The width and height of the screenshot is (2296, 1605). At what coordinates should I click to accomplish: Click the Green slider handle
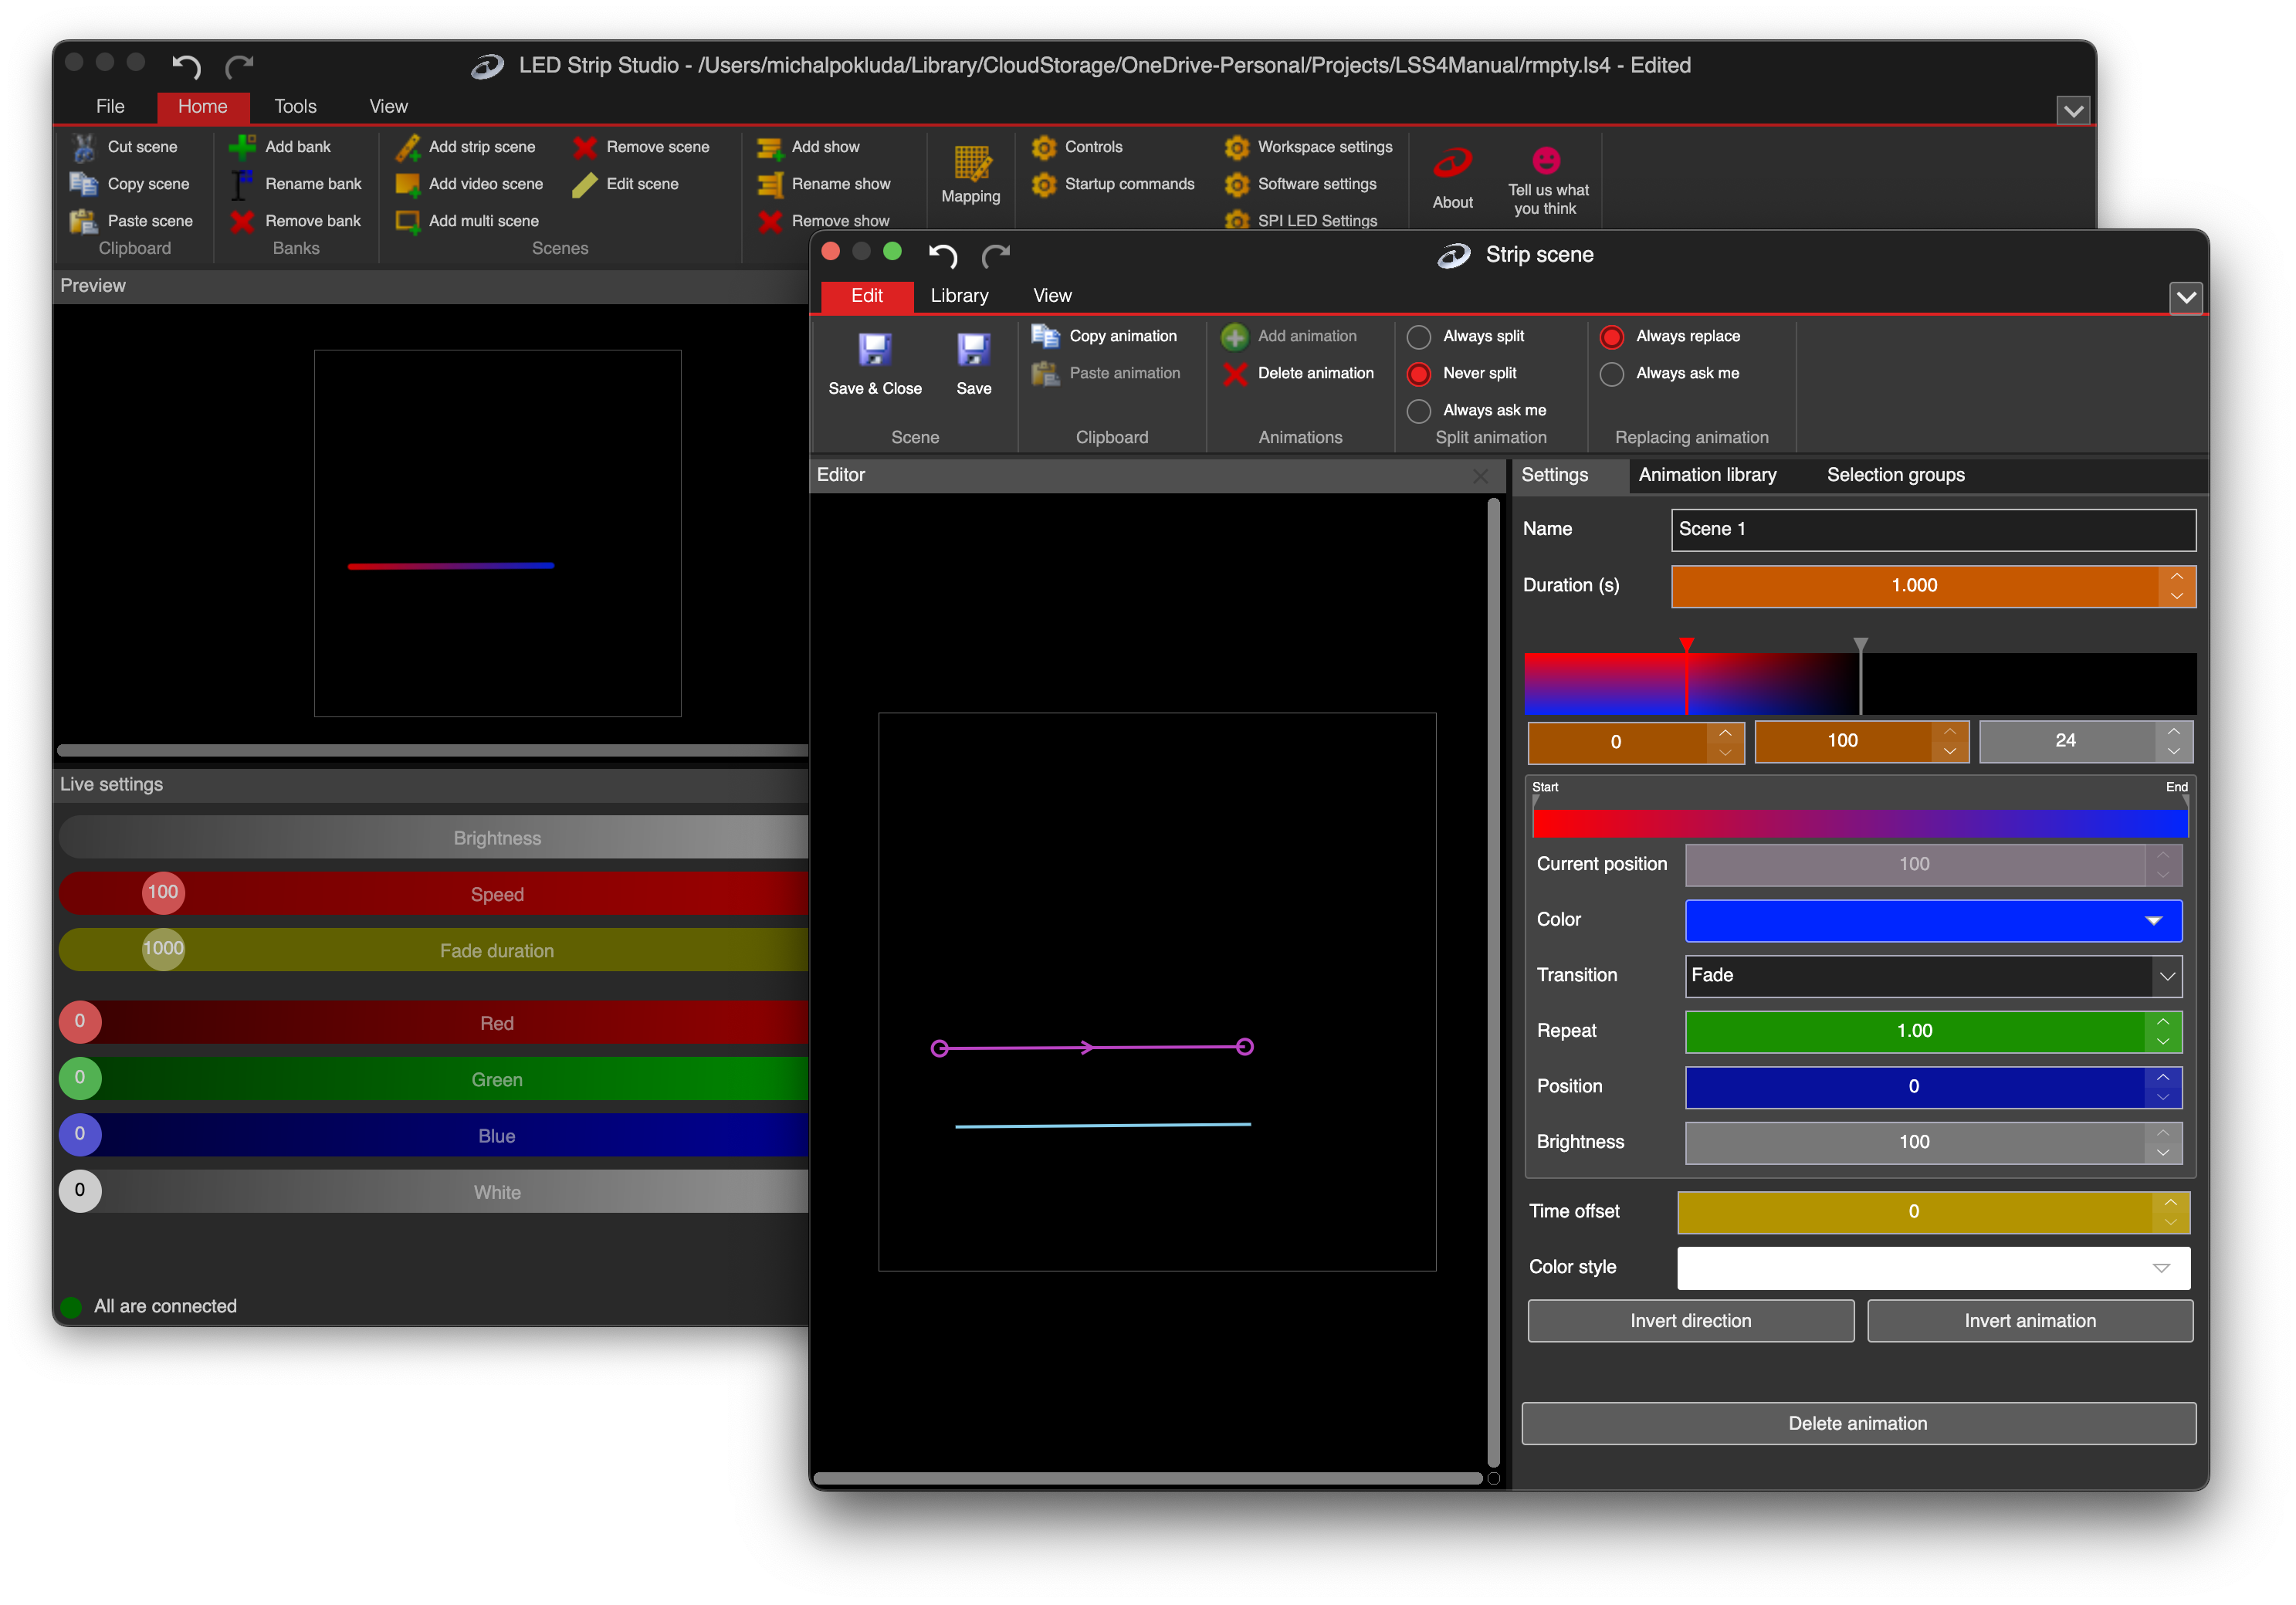click(80, 1079)
